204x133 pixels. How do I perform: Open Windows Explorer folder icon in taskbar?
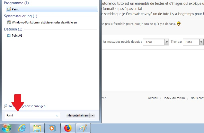pos(37,128)
